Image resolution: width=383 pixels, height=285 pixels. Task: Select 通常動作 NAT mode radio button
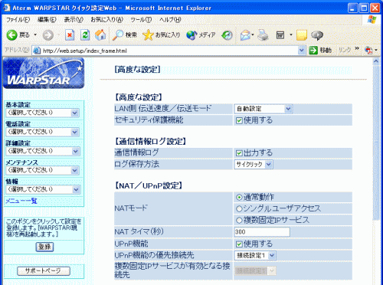click(x=239, y=197)
